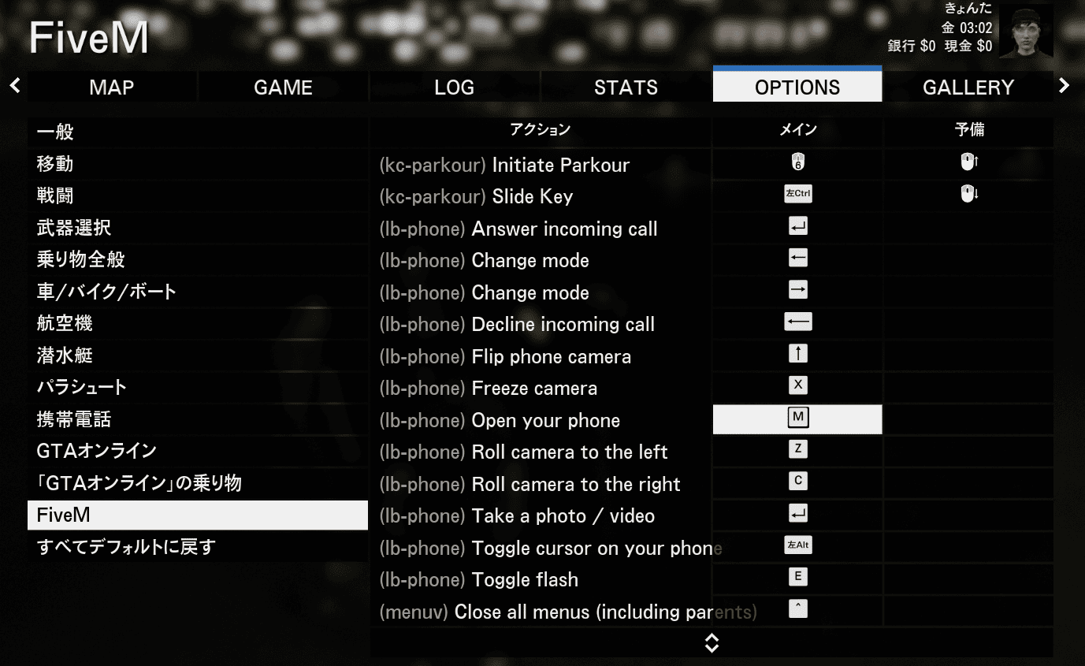
Task: Click the mouse button 6 icon for Initiate Parkour
Action: click(x=797, y=163)
